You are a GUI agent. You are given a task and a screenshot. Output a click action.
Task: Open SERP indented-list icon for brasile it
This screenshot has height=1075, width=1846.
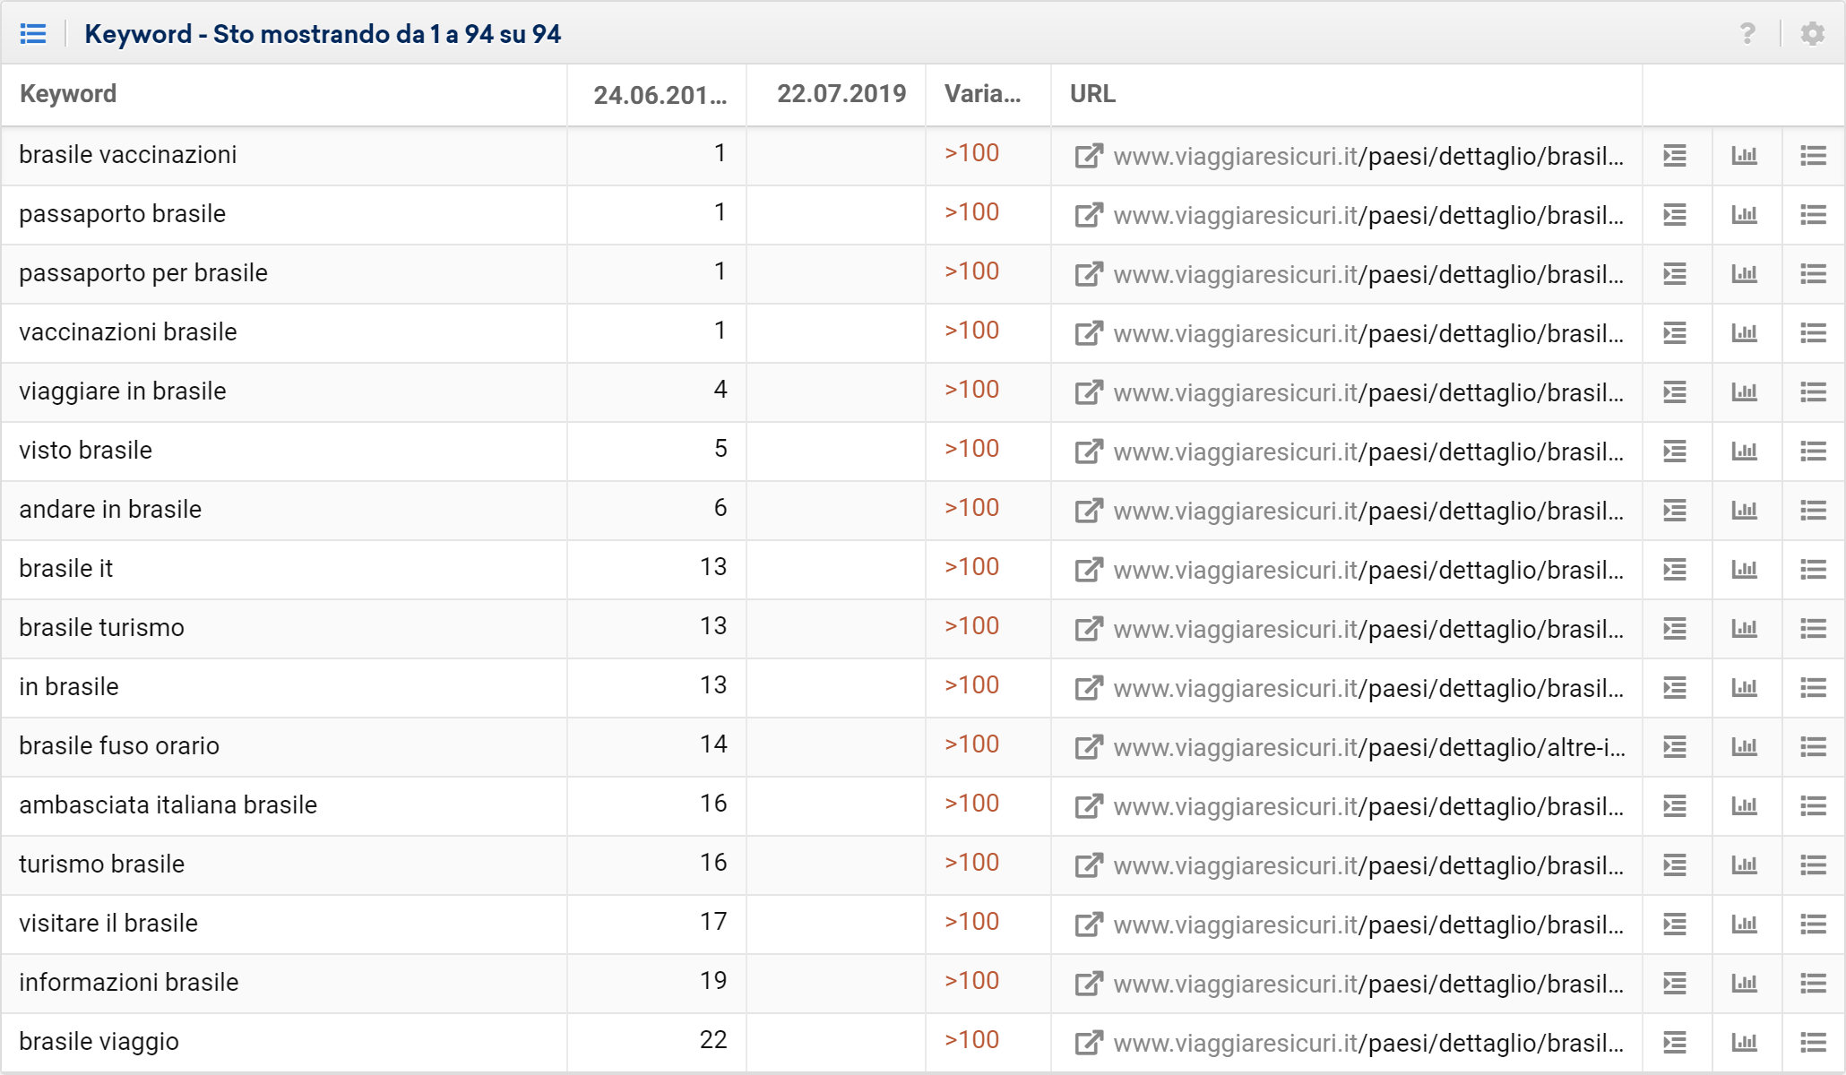(x=1675, y=570)
